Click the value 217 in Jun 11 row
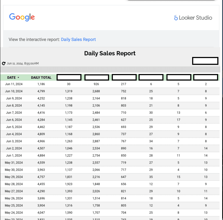The width and height of the screenshot is (223, 220). click(x=124, y=84)
